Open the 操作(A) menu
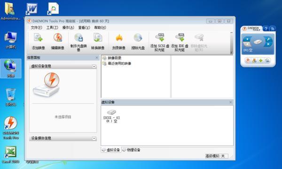 coord(68,28)
